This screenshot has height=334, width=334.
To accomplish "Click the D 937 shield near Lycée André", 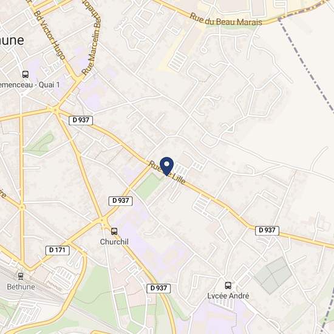I will (x=158, y=288).
